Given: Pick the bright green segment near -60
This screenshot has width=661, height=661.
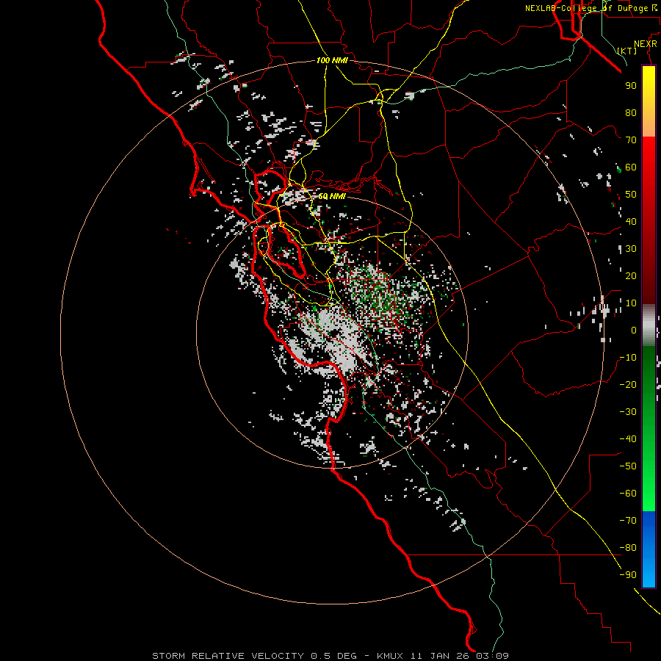Looking at the screenshot, I should (649, 494).
